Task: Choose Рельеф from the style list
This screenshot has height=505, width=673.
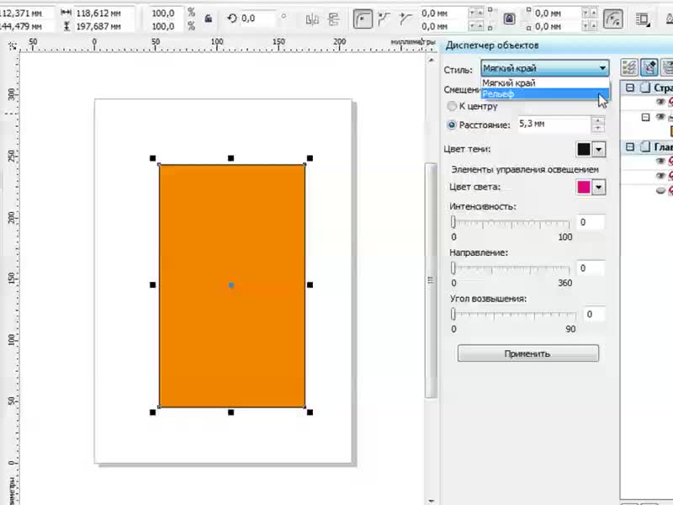Action: pos(544,93)
